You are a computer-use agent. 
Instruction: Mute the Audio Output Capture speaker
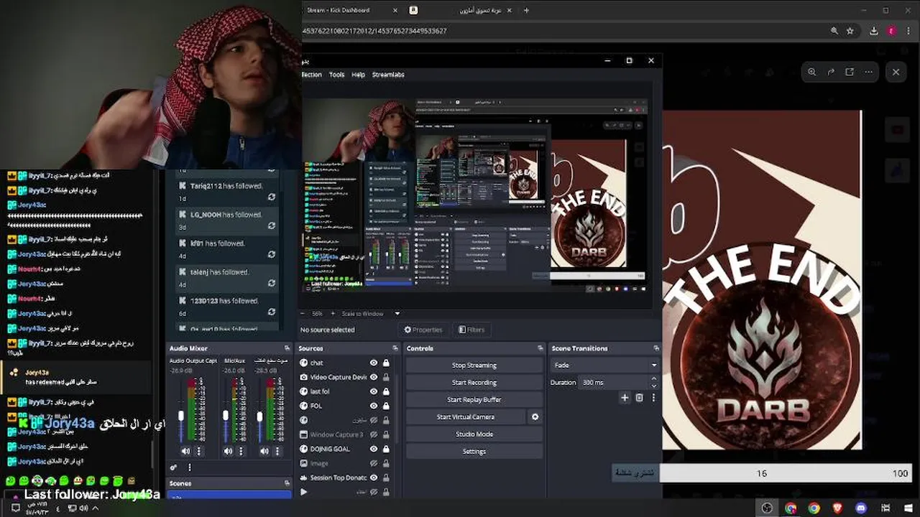tap(185, 451)
